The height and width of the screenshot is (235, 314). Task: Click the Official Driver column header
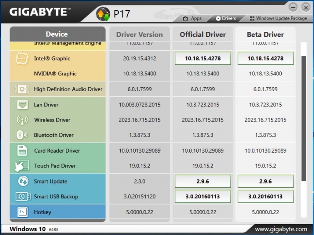[x=203, y=34]
